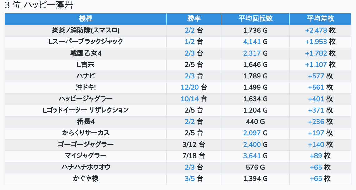Click the 3,641 G value for マイジャグラー
This screenshot has height=190, width=356.
[252, 156]
